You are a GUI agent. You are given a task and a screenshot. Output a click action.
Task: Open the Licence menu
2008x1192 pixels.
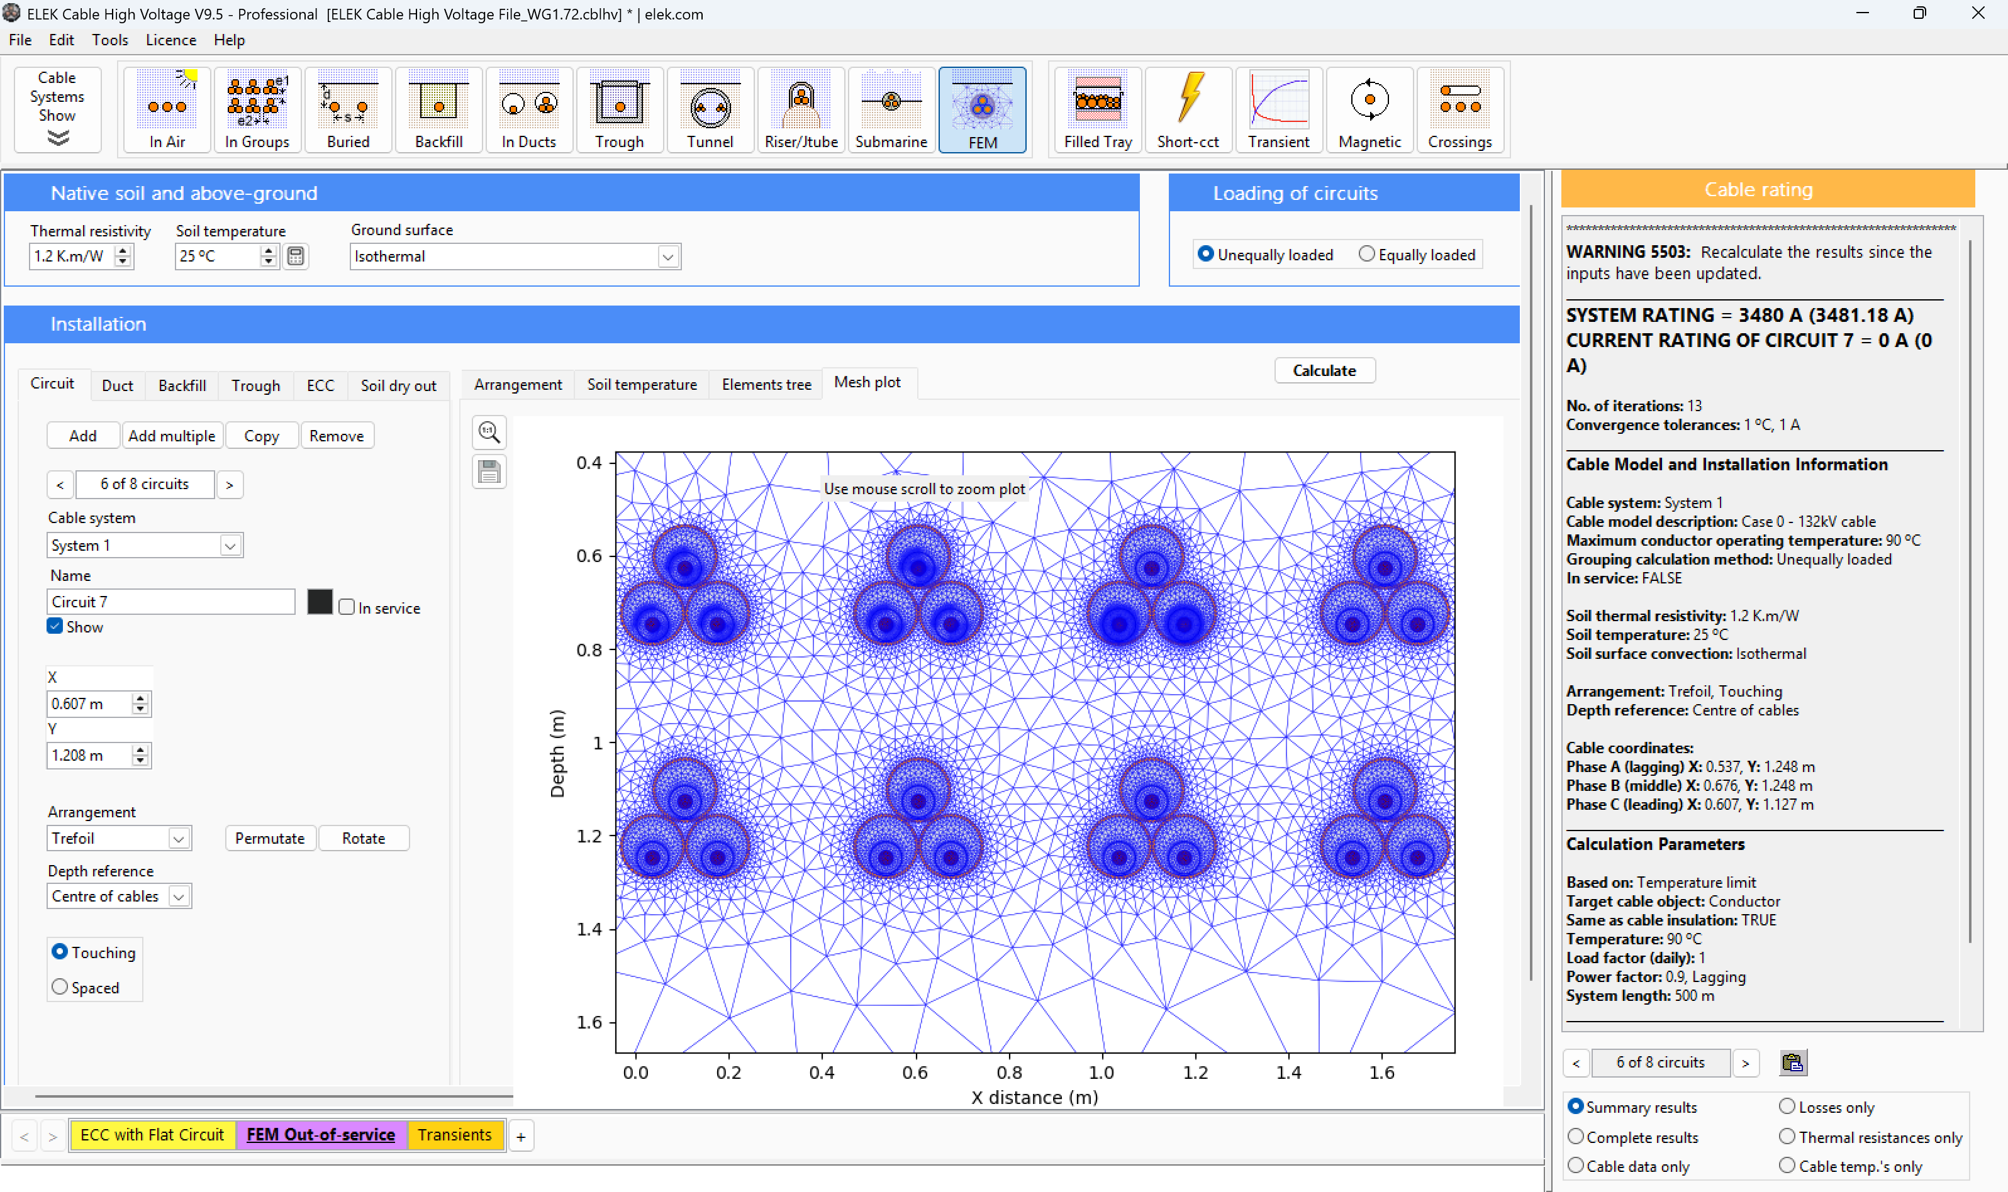pos(170,40)
